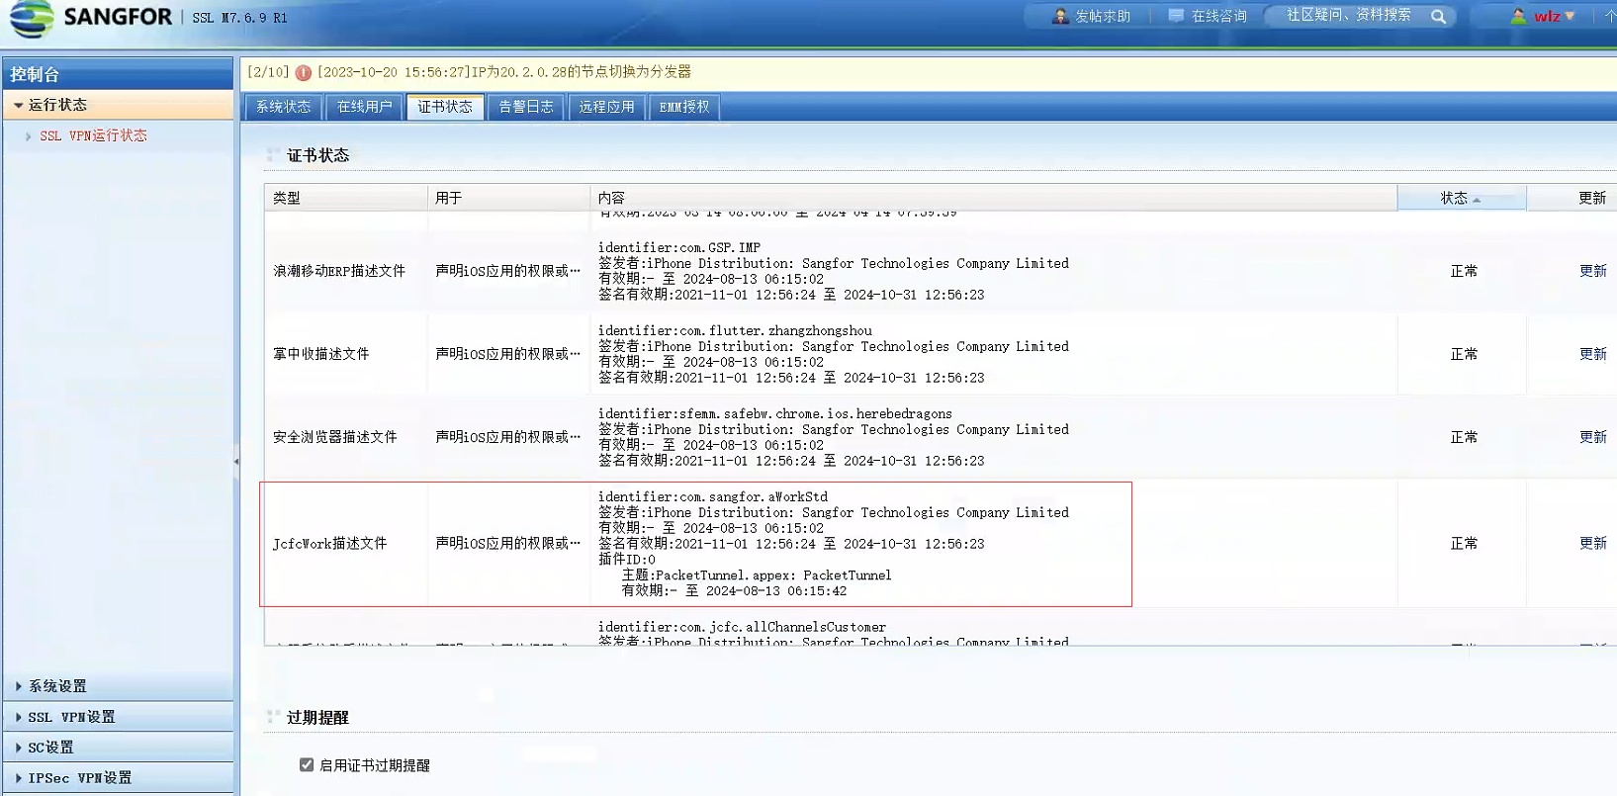
Task: Switch to the 在线用户 tab
Action: (x=365, y=107)
